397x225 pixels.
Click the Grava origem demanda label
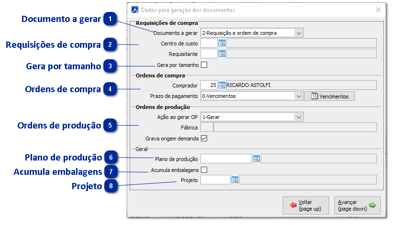(x=172, y=139)
